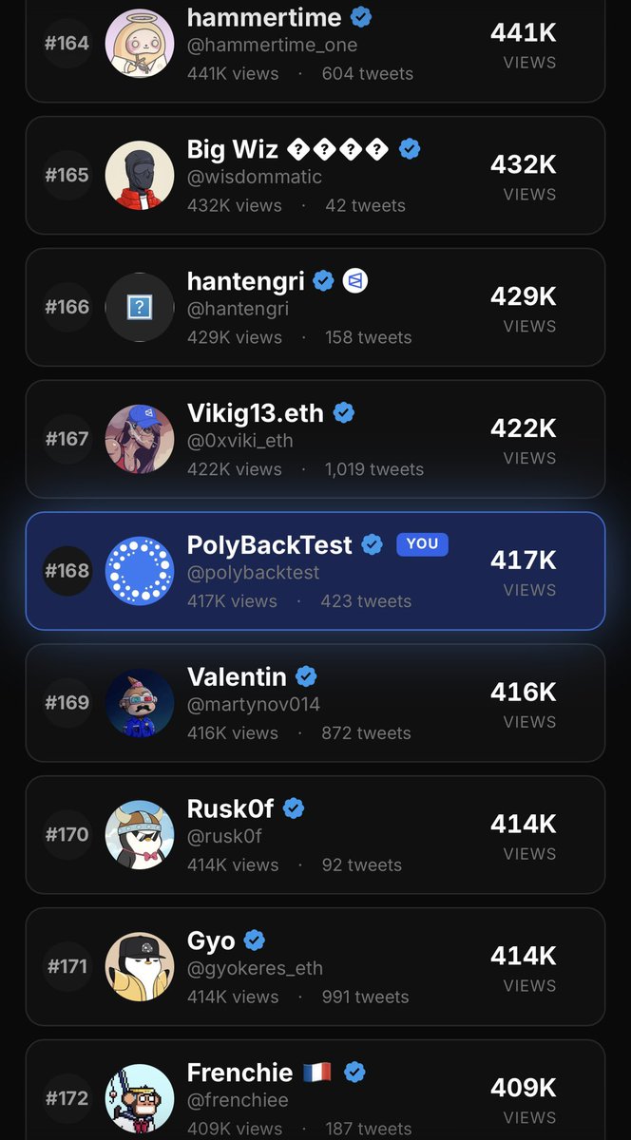Click Valentin's verified checkmark icon
This screenshot has width=631, height=1140.
(306, 676)
